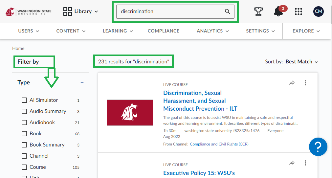Open the Executive Policy 15 course title
This screenshot has height=178, width=332.
[199, 173]
